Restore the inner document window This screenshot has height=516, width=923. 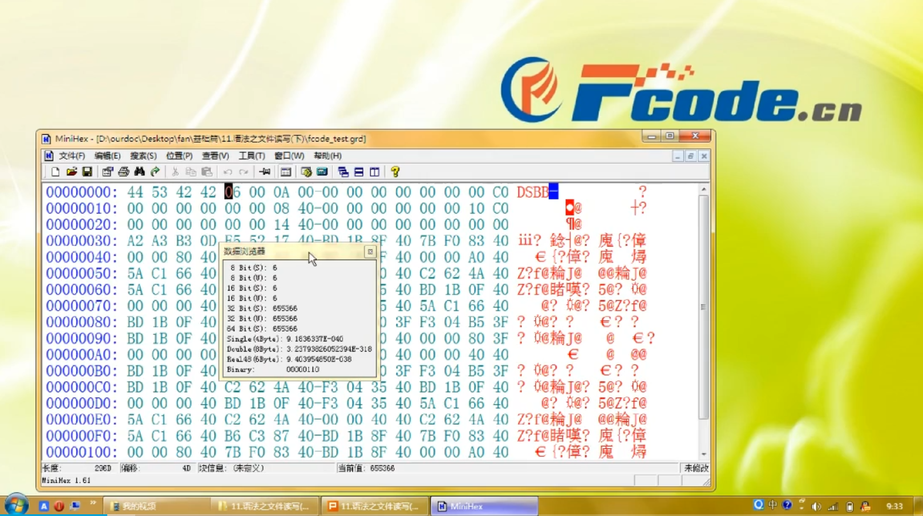690,156
